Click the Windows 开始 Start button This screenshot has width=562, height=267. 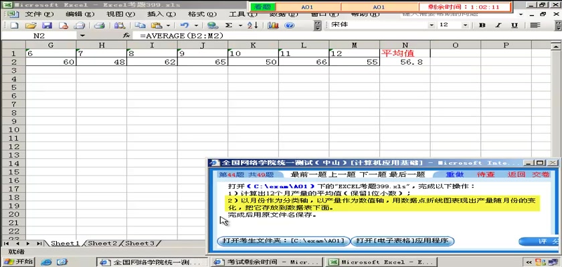(x=18, y=262)
